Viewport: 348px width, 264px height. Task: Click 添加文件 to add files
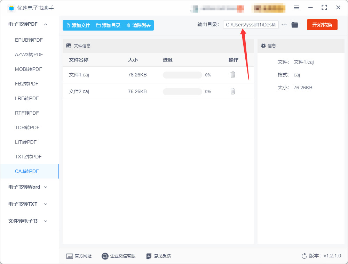(x=78, y=25)
